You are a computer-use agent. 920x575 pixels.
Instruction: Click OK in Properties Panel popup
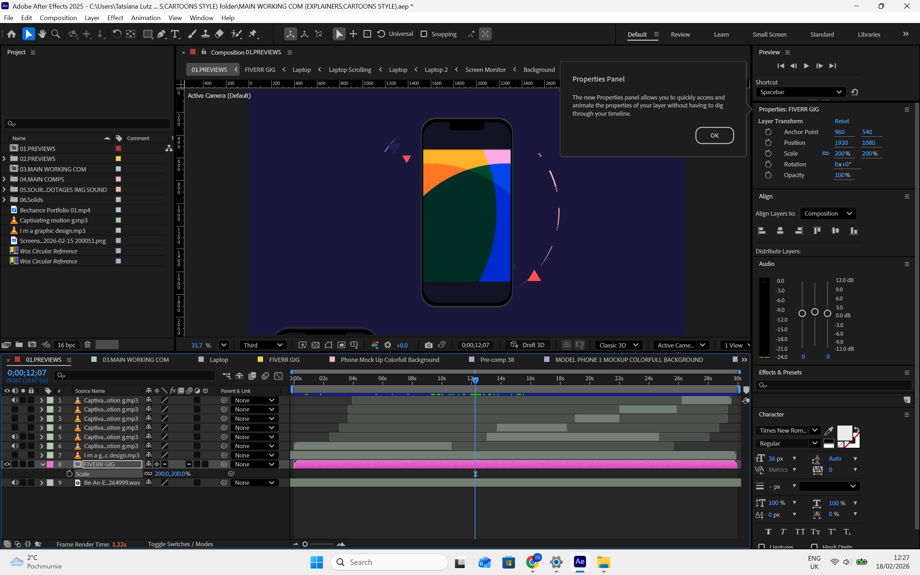pyautogui.click(x=714, y=135)
